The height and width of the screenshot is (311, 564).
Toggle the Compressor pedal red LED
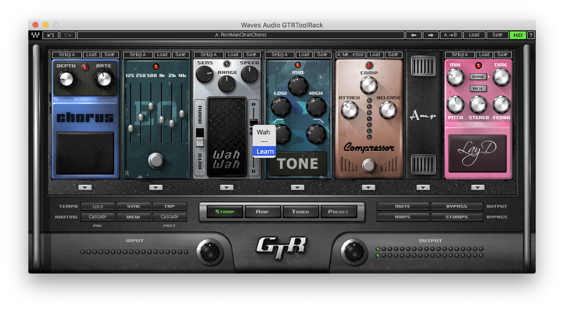pyautogui.click(x=369, y=65)
